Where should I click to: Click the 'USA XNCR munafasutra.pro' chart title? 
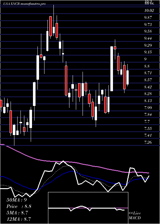click(x=24, y=4)
